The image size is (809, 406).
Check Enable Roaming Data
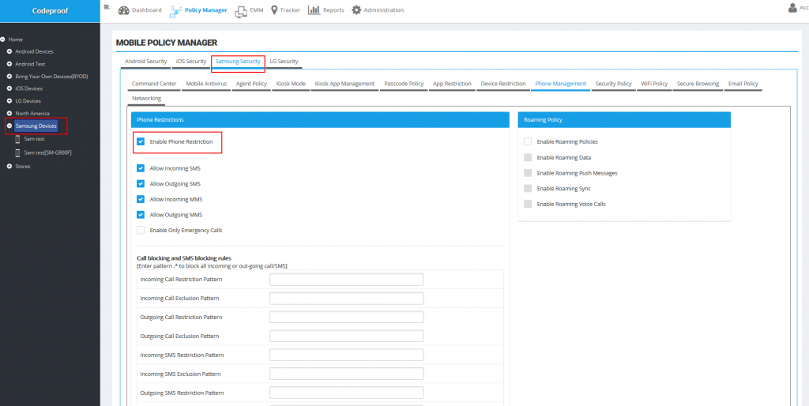click(527, 157)
